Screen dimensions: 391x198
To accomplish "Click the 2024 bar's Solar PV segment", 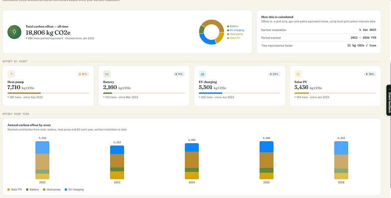I will (192, 175).
